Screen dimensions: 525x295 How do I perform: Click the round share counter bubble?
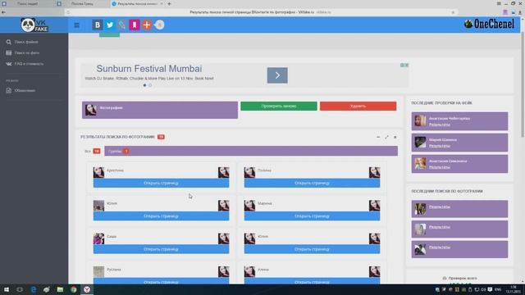(x=160, y=25)
